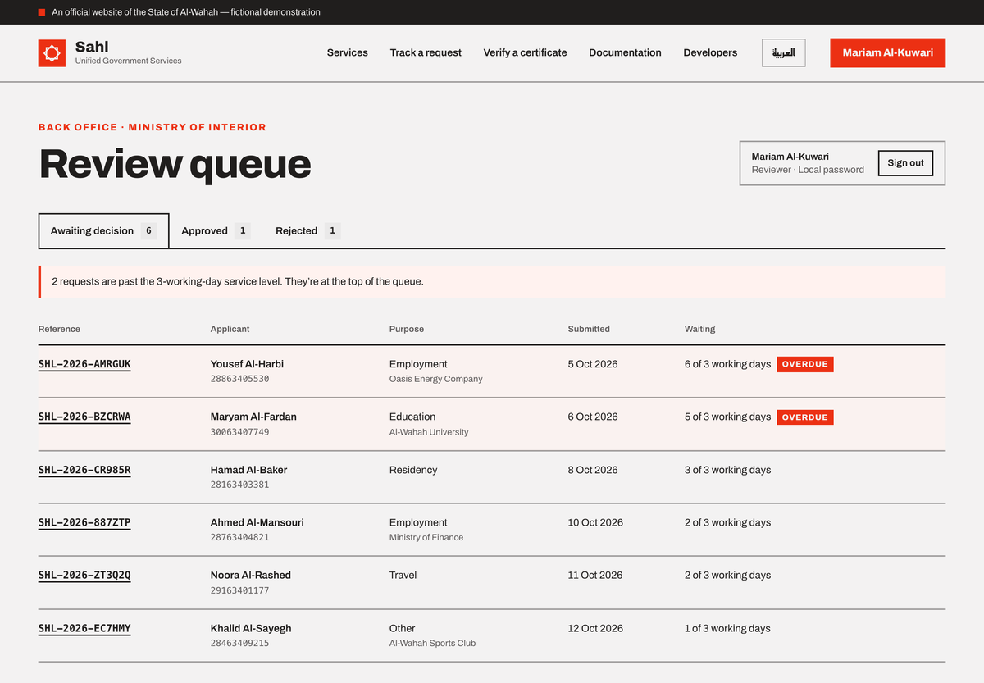Click the Residency purpose cell
984x683 pixels.
click(x=413, y=470)
